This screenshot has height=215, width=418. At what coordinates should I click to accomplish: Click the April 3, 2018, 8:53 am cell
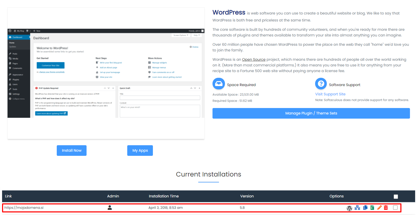point(166,208)
